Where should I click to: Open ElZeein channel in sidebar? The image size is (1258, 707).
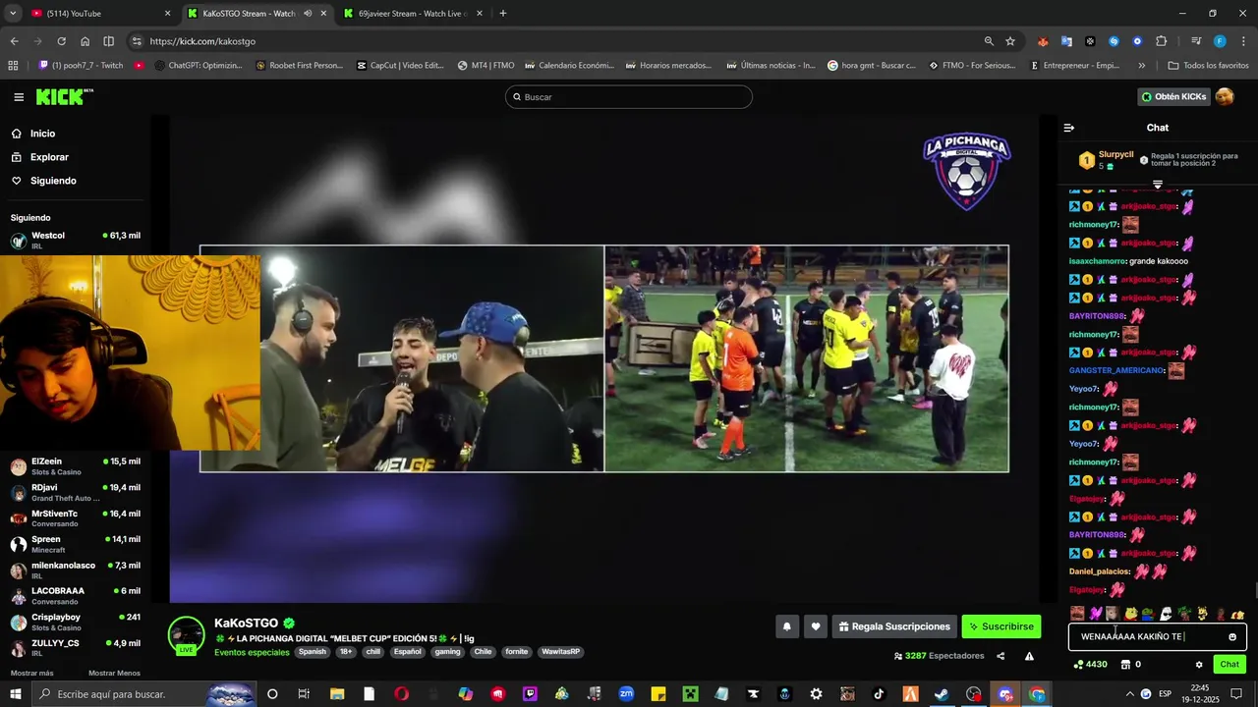point(75,466)
